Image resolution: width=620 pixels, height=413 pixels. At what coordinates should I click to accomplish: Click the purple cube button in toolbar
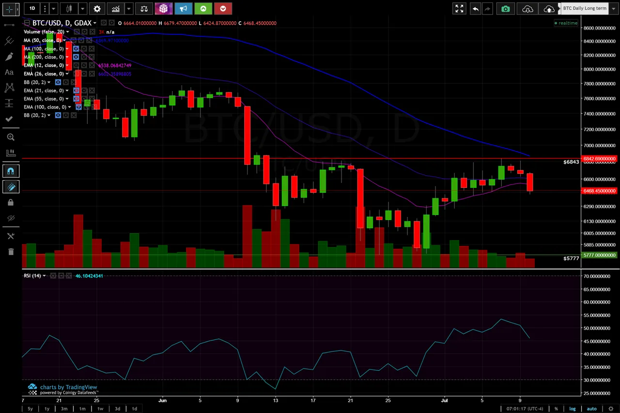pos(164,9)
